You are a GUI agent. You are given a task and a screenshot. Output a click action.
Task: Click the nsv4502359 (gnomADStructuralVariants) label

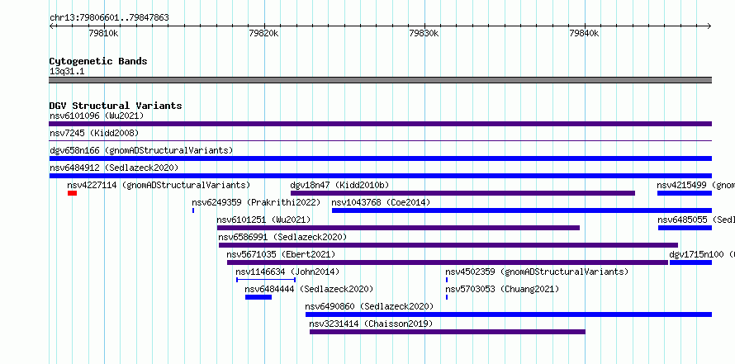point(537,272)
